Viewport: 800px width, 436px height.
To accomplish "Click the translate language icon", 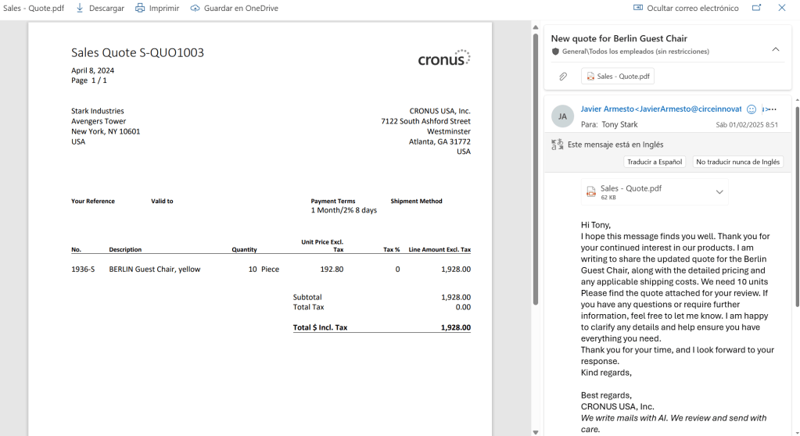I will click(x=557, y=145).
